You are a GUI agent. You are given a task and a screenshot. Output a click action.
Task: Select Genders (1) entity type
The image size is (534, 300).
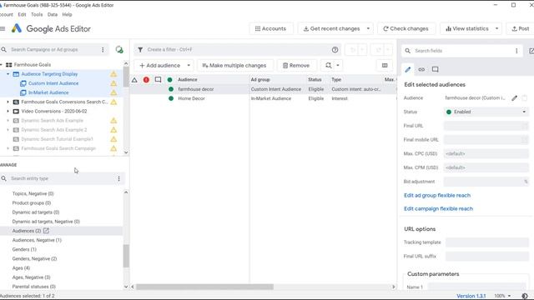24,249
